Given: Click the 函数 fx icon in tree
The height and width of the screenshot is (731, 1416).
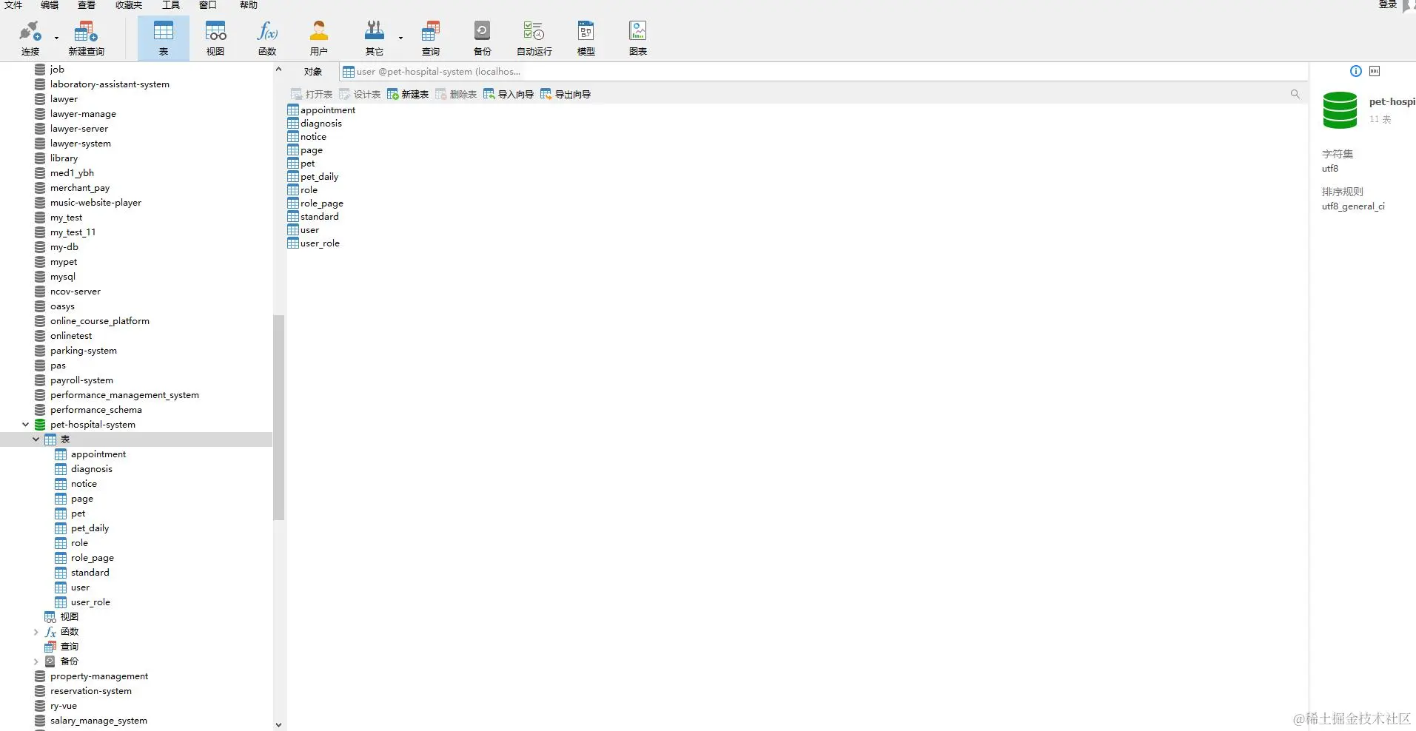Looking at the screenshot, I should 50,632.
